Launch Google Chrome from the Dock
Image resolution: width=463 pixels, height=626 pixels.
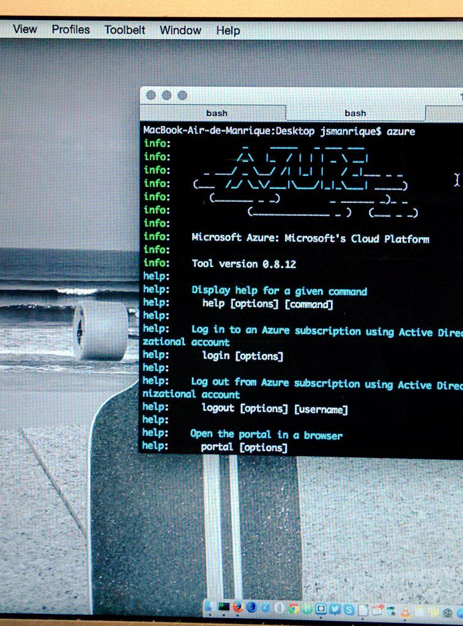[294, 608]
